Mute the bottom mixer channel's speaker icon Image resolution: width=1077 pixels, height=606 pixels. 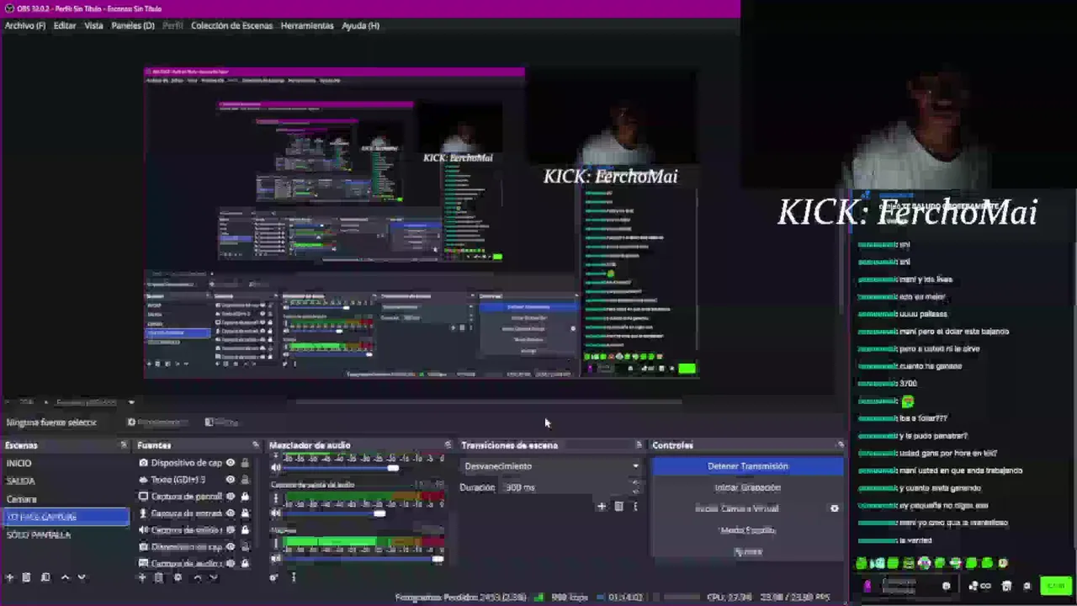276,558
